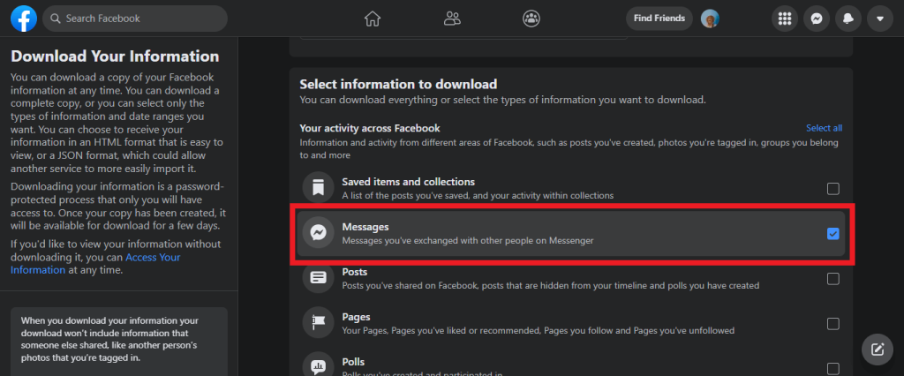This screenshot has width=904, height=376.
Task: Click the Saved items bookmark icon
Action: (x=318, y=188)
